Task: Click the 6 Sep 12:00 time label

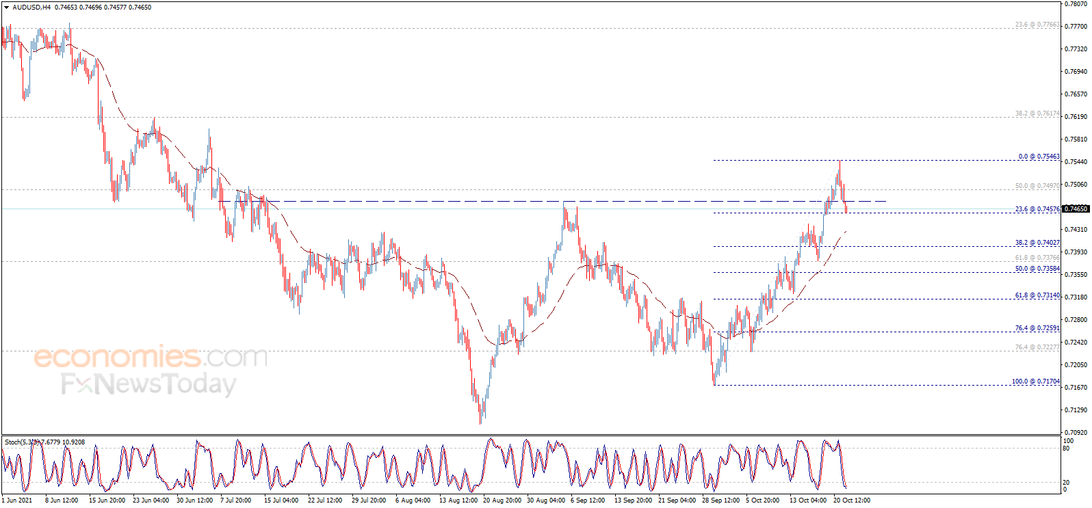Action: click(588, 500)
